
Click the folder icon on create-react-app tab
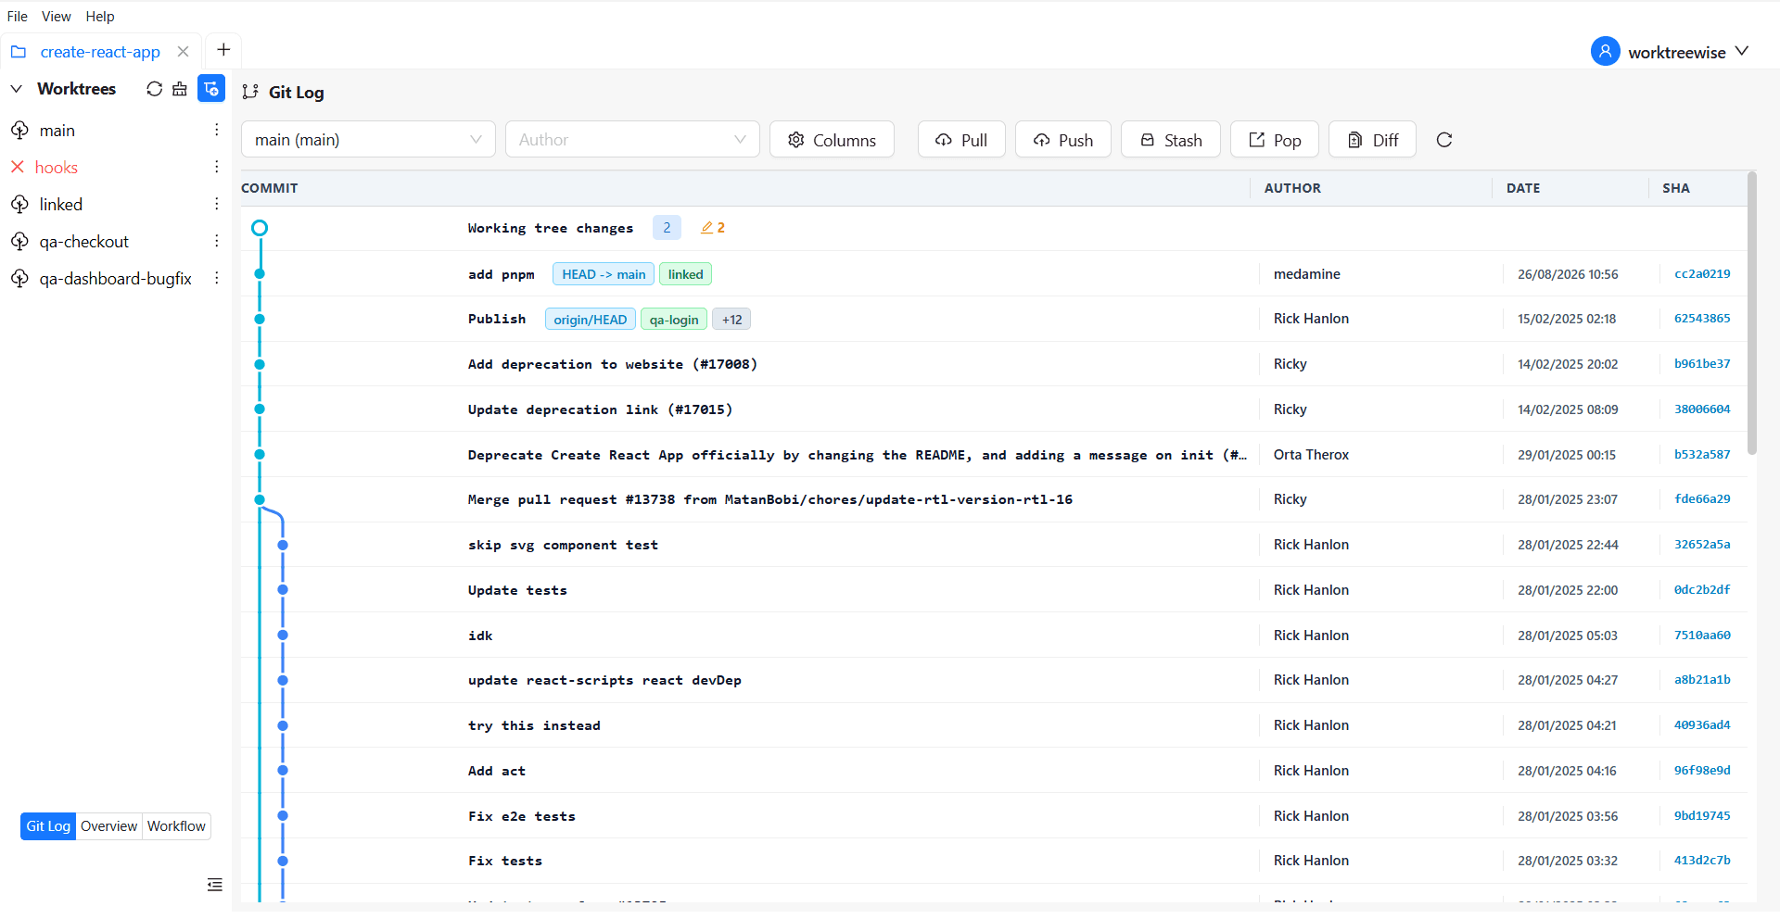(19, 52)
